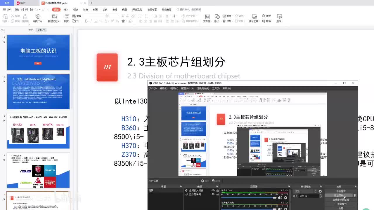Screen dimensions: 374x210
Task: Toggle strikethrough formatting in WPS ribbon
Action: (101, 21)
